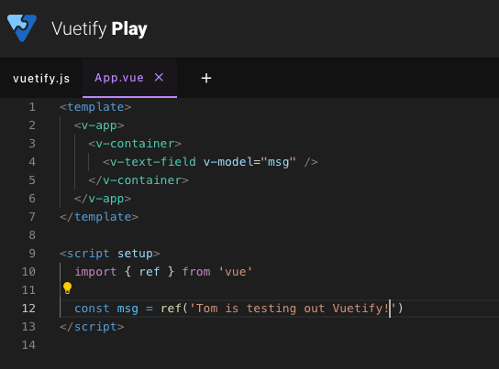Image resolution: width=499 pixels, height=369 pixels.
Task: Click the opening <v-container> tag
Action: pos(135,144)
